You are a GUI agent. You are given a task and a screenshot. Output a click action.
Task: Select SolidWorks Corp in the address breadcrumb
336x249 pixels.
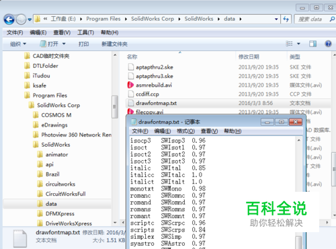(153, 19)
